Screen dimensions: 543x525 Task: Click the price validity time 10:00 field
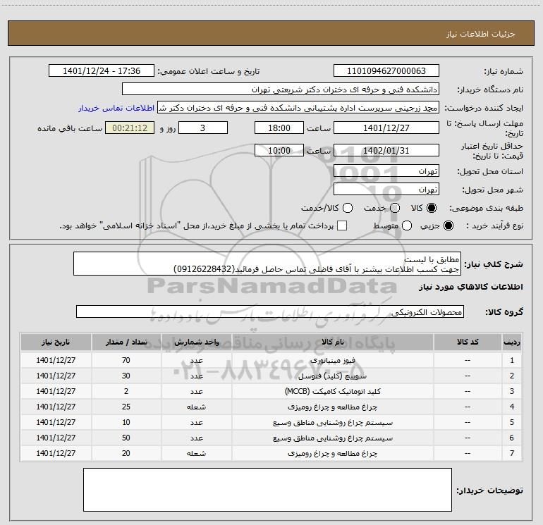point(279,150)
